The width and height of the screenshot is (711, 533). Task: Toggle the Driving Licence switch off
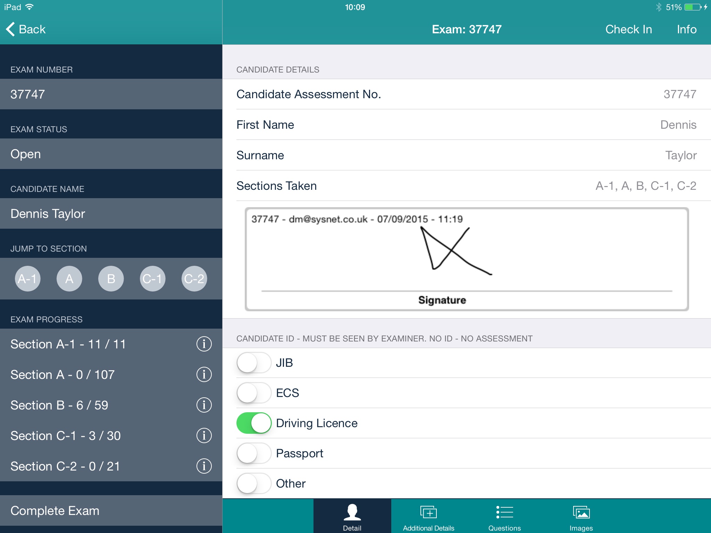click(x=254, y=423)
